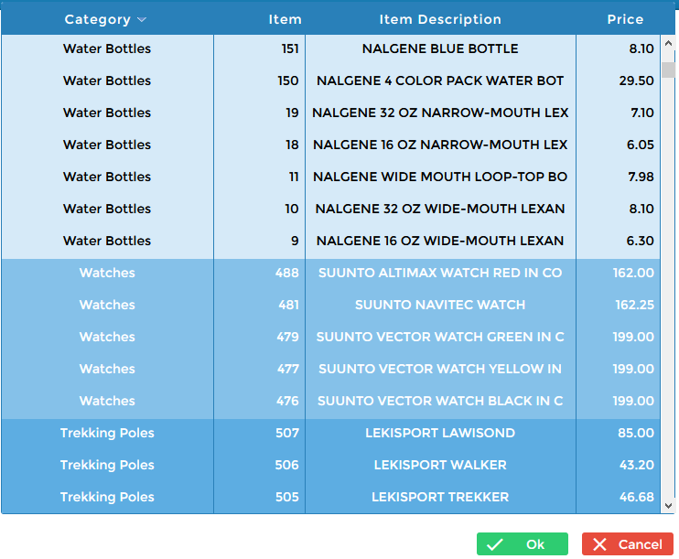Click item number 506
Viewport: 679px width, 559px height.
[287, 465]
